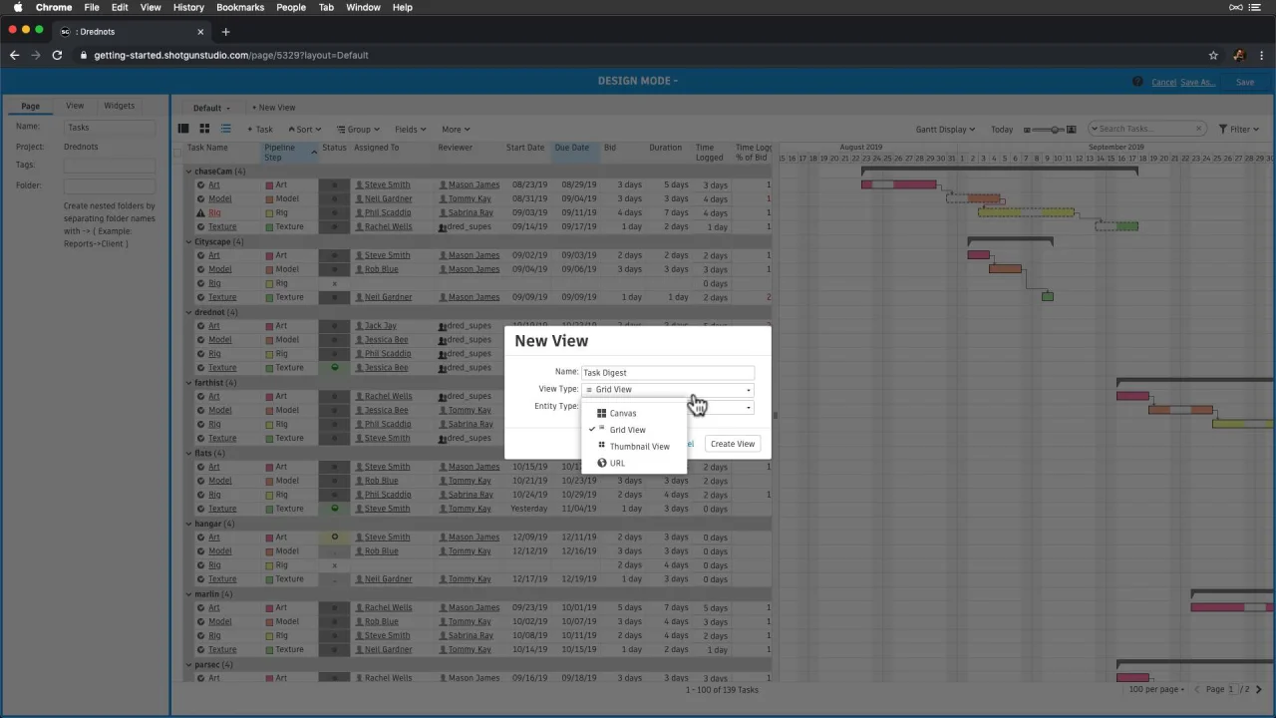The image size is (1276, 718).
Task: Toggle the select-all checkbox in the table header
Action: tap(177, 152)
